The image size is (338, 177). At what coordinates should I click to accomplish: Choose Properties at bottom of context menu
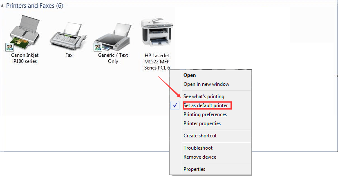[194, 169]
